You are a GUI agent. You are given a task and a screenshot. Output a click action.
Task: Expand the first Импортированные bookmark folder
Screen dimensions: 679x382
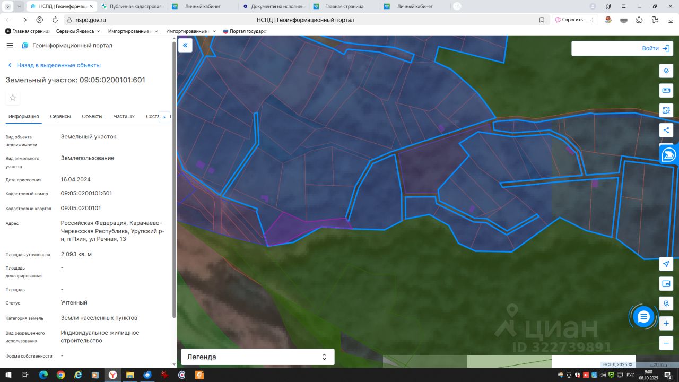tap(133, 31)
